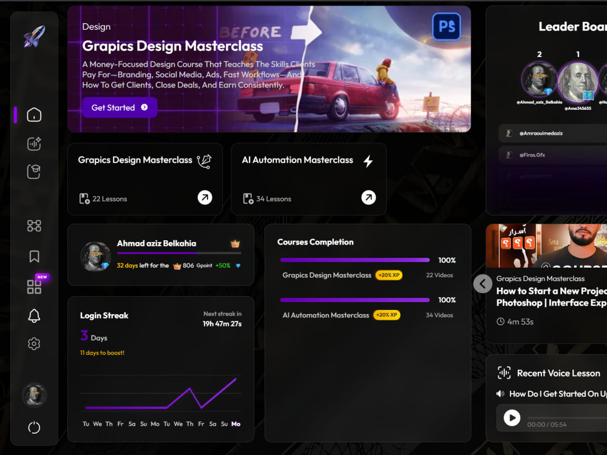Click @Ama345655 leaderboard name
This screenshot has height=455, width=607.
click(x=578, y=109)
